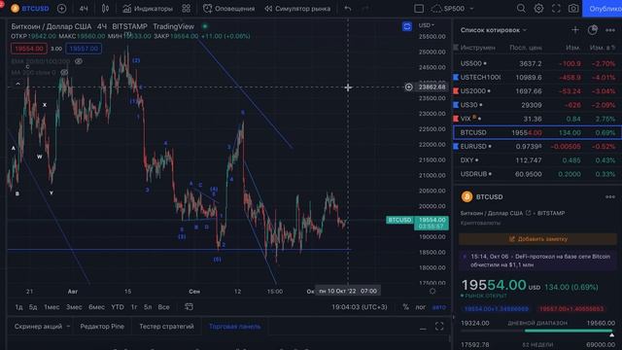The height and width of the screenshot is (350, 622).
Task: Open indicator templates grid icon
Action: (186, 9)
